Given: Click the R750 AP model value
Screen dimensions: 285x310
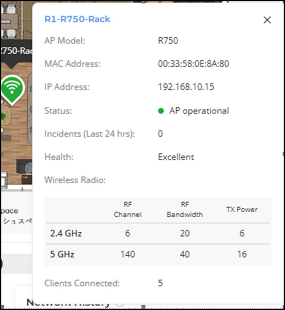Looking at the screenshot, I should point(168,40).
